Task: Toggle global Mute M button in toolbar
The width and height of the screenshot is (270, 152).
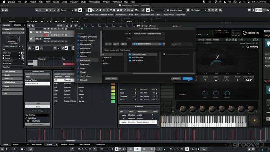Action: (37, 10)
